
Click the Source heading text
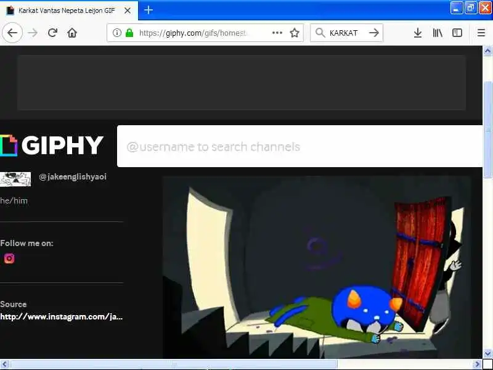(x=14, y=304)
